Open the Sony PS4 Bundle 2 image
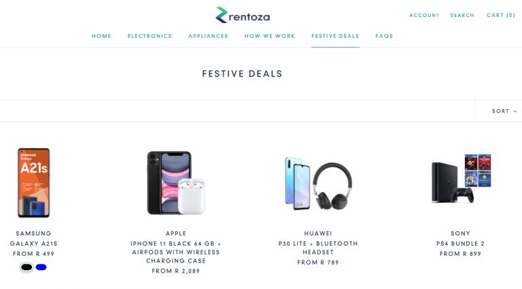This screenshot has height=289, width=522. [x=461, y=179]
